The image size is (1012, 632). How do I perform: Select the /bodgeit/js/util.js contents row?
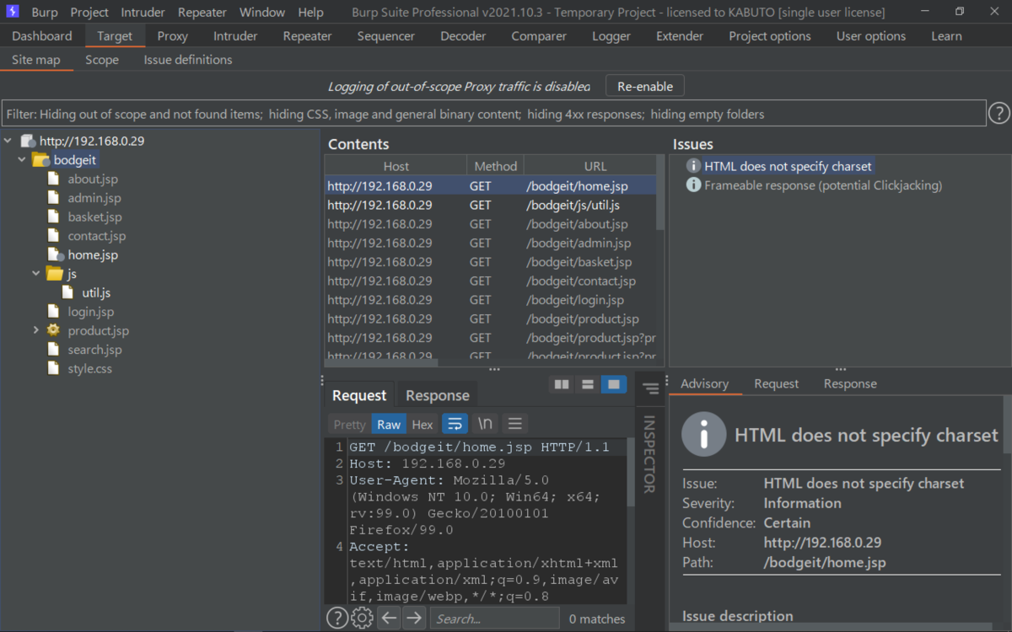click(491, 205)
